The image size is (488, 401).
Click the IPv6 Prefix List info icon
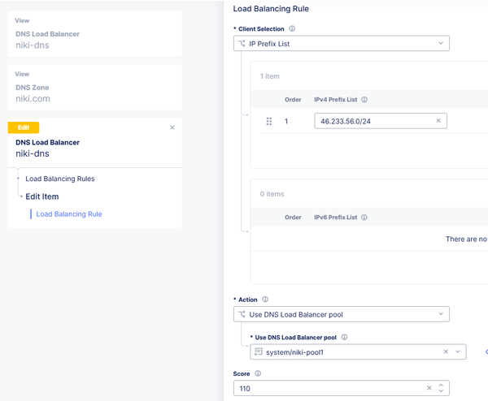(364, 218)
